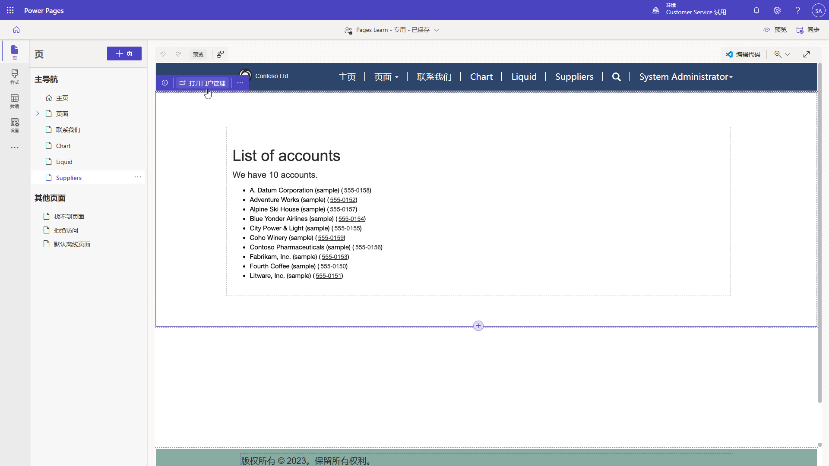This screenshot has height=466, width=829.
Task: Click the search icon in site navigation
Action: click(617, 77)
